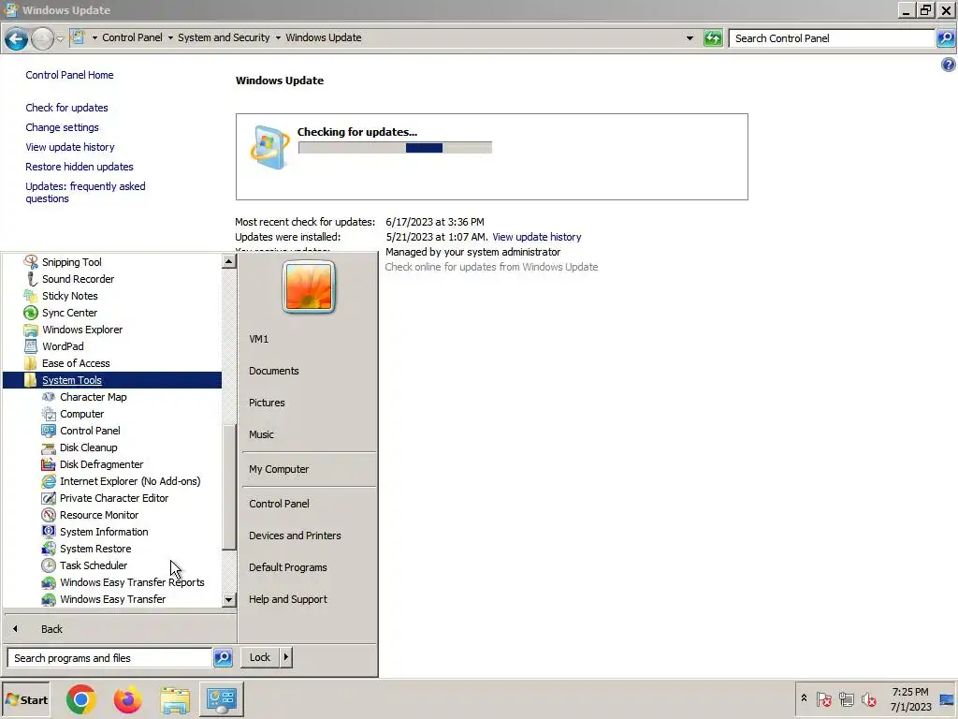958x719 pixels.
Task: Open Devices and Printers
Action: [295, 536]
